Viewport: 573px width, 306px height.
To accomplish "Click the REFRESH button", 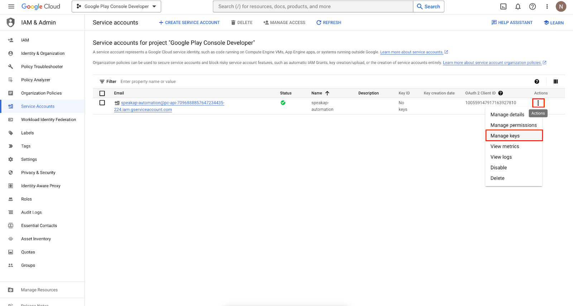I will [x=329, y=23].
